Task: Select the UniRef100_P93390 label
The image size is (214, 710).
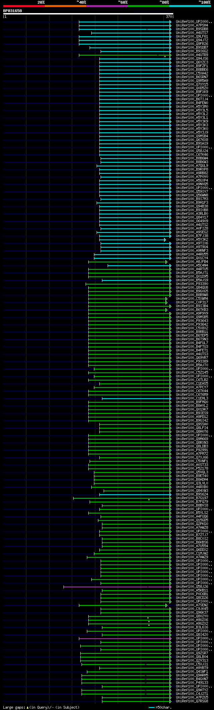Action: [x=192, y=284]
